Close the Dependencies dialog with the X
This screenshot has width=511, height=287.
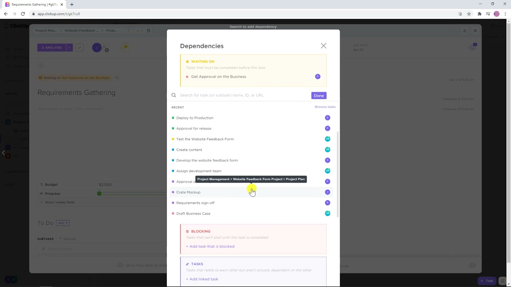pos(323,46)
